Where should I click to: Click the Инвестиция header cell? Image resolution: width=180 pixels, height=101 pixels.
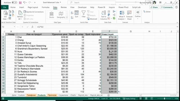(x=109, y=34)
